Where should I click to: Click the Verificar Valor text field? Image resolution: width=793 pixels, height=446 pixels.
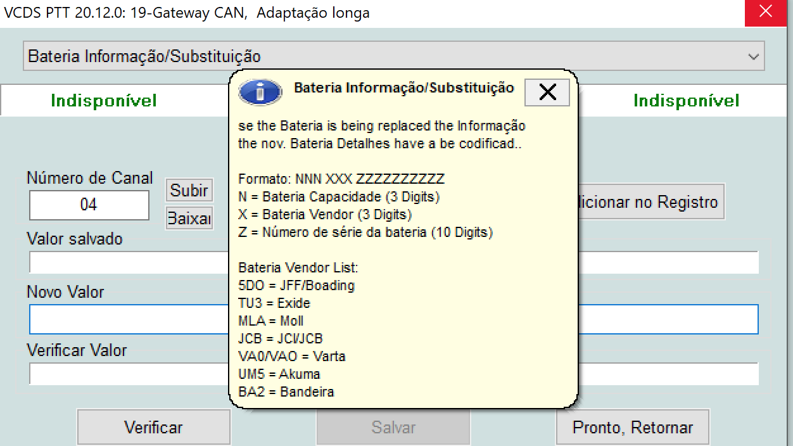point(127,374)
